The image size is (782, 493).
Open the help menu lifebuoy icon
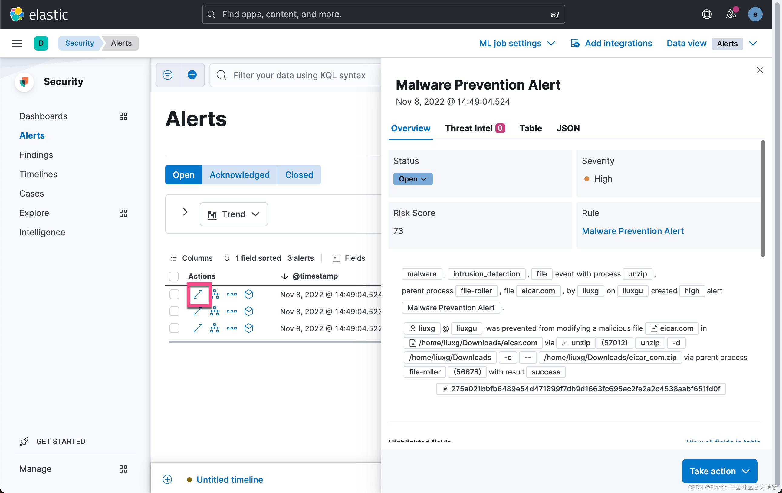(x=707, y=14)
